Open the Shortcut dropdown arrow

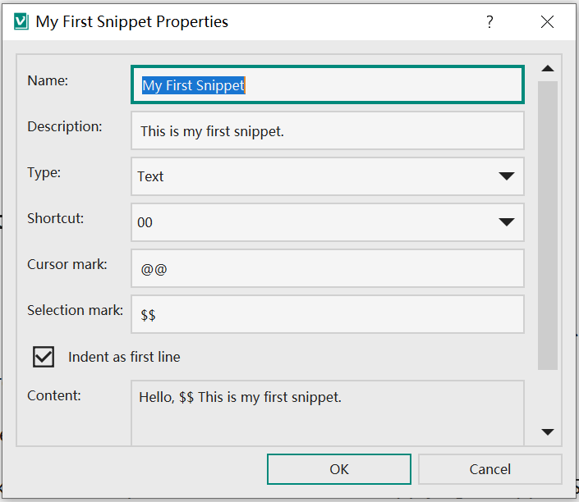point(506,222)
